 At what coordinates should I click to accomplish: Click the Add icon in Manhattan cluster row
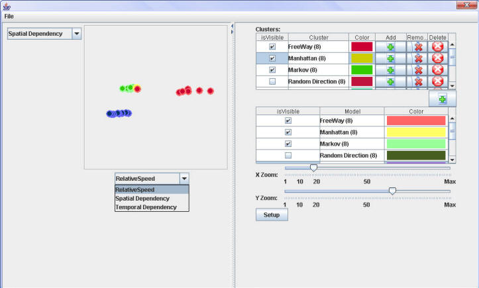click(390, 58)
